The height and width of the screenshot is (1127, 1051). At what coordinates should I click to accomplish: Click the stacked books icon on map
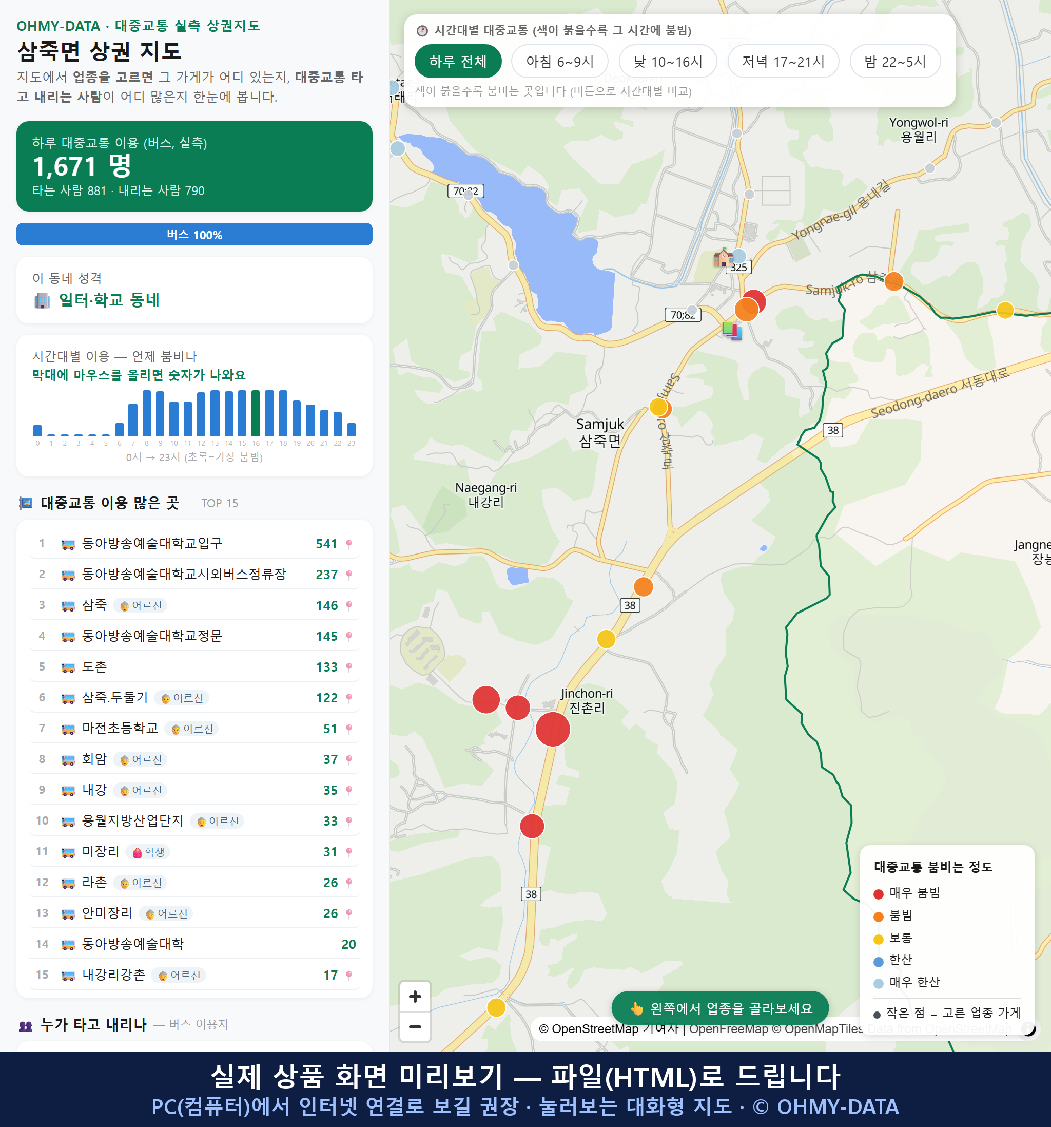coord(731,330)
